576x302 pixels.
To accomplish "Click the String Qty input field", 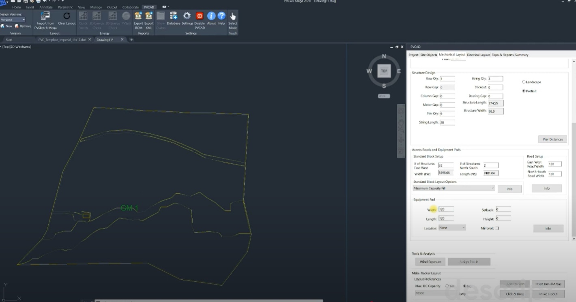I will (x=495, y=79).
